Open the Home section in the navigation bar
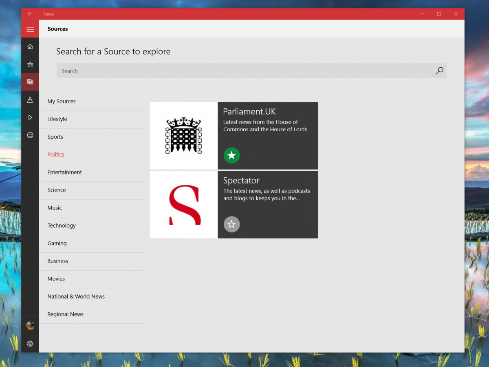The height and width of the screenshot is (367, 489). (x=30, y=46)
